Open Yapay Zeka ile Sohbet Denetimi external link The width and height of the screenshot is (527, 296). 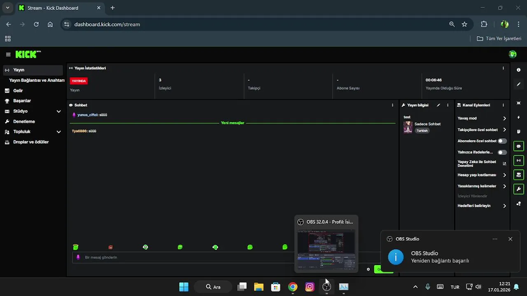(x=504, y=164)
